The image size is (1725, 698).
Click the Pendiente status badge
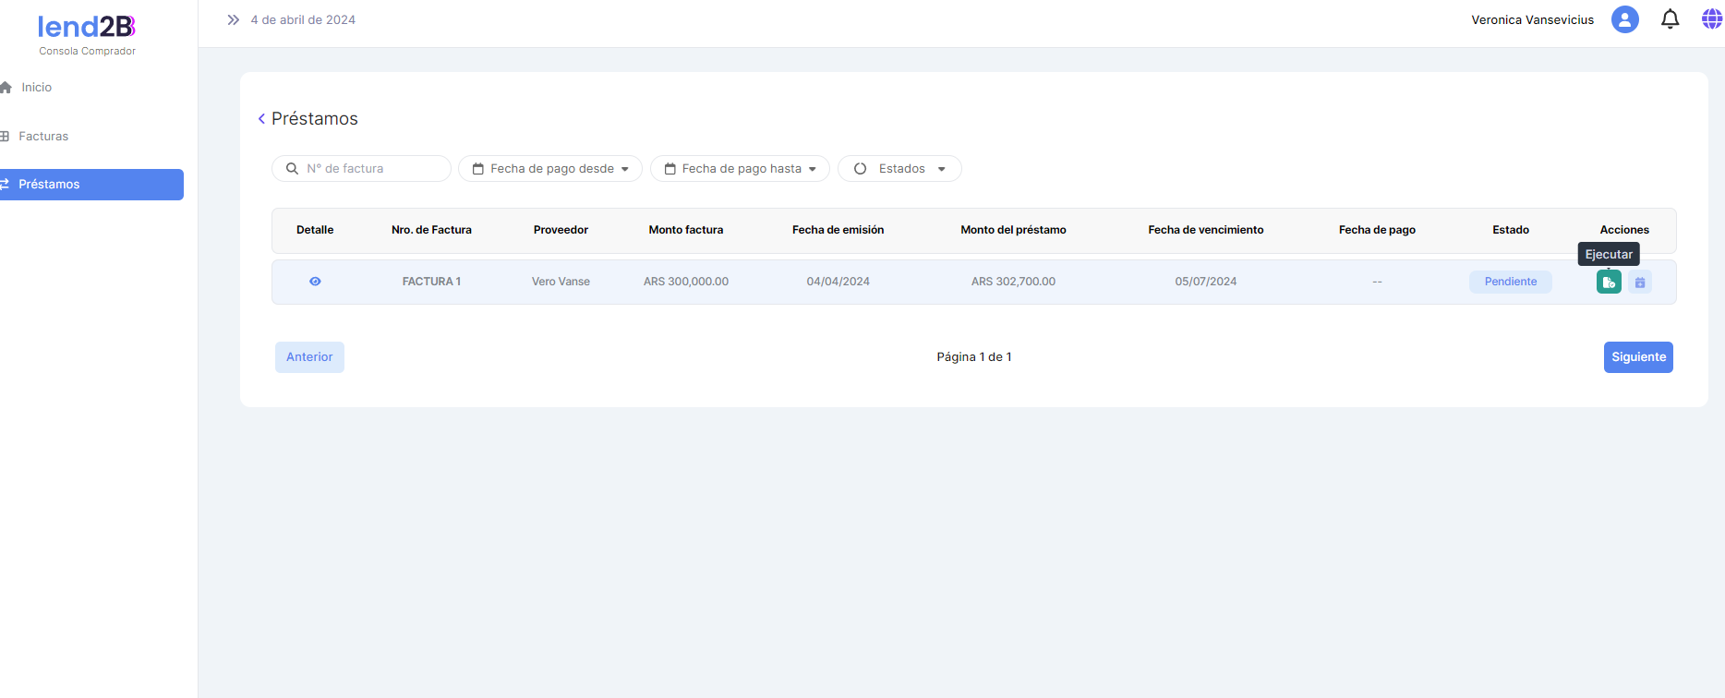(1510, 282)
